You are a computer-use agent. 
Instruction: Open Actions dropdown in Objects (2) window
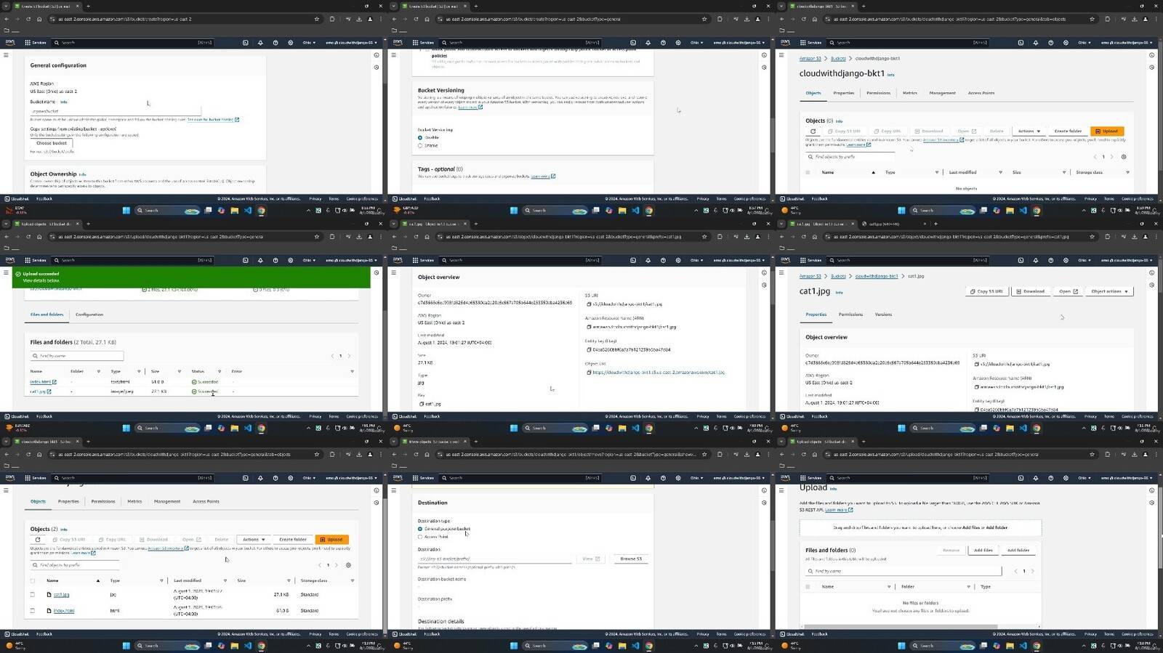[254, 540]
